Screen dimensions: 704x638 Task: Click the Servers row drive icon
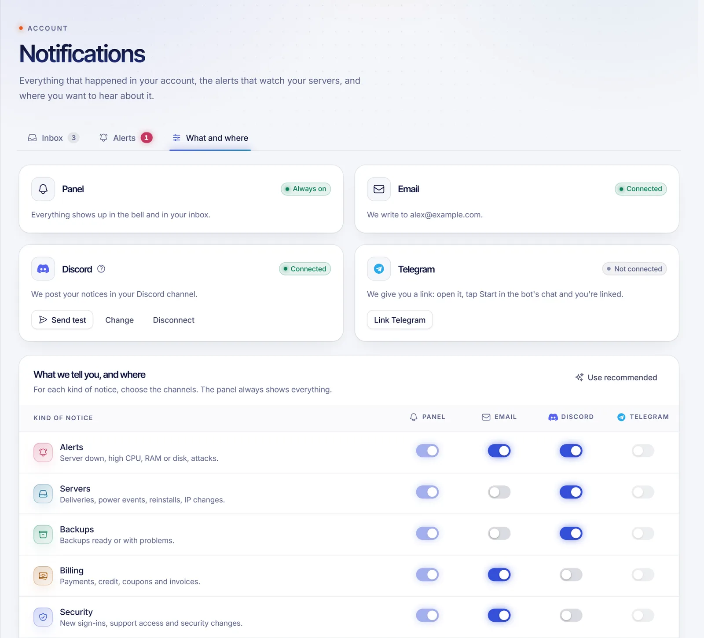click(x=43, y=494)
